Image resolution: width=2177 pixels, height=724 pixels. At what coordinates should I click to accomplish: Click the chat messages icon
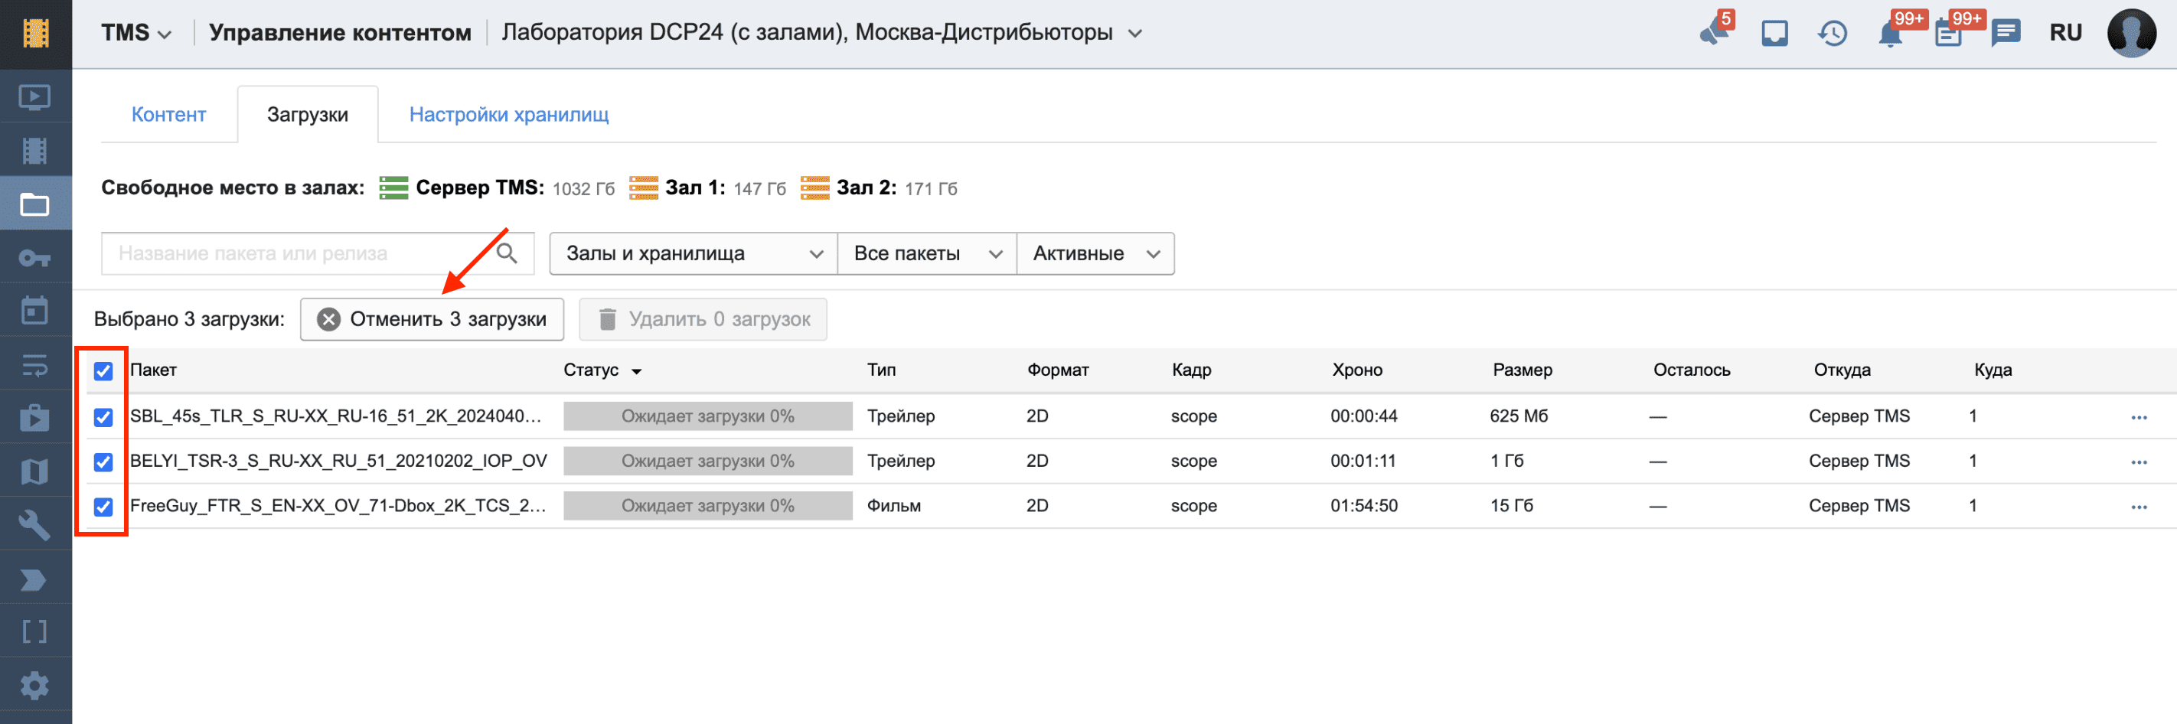click(2005, 34)
